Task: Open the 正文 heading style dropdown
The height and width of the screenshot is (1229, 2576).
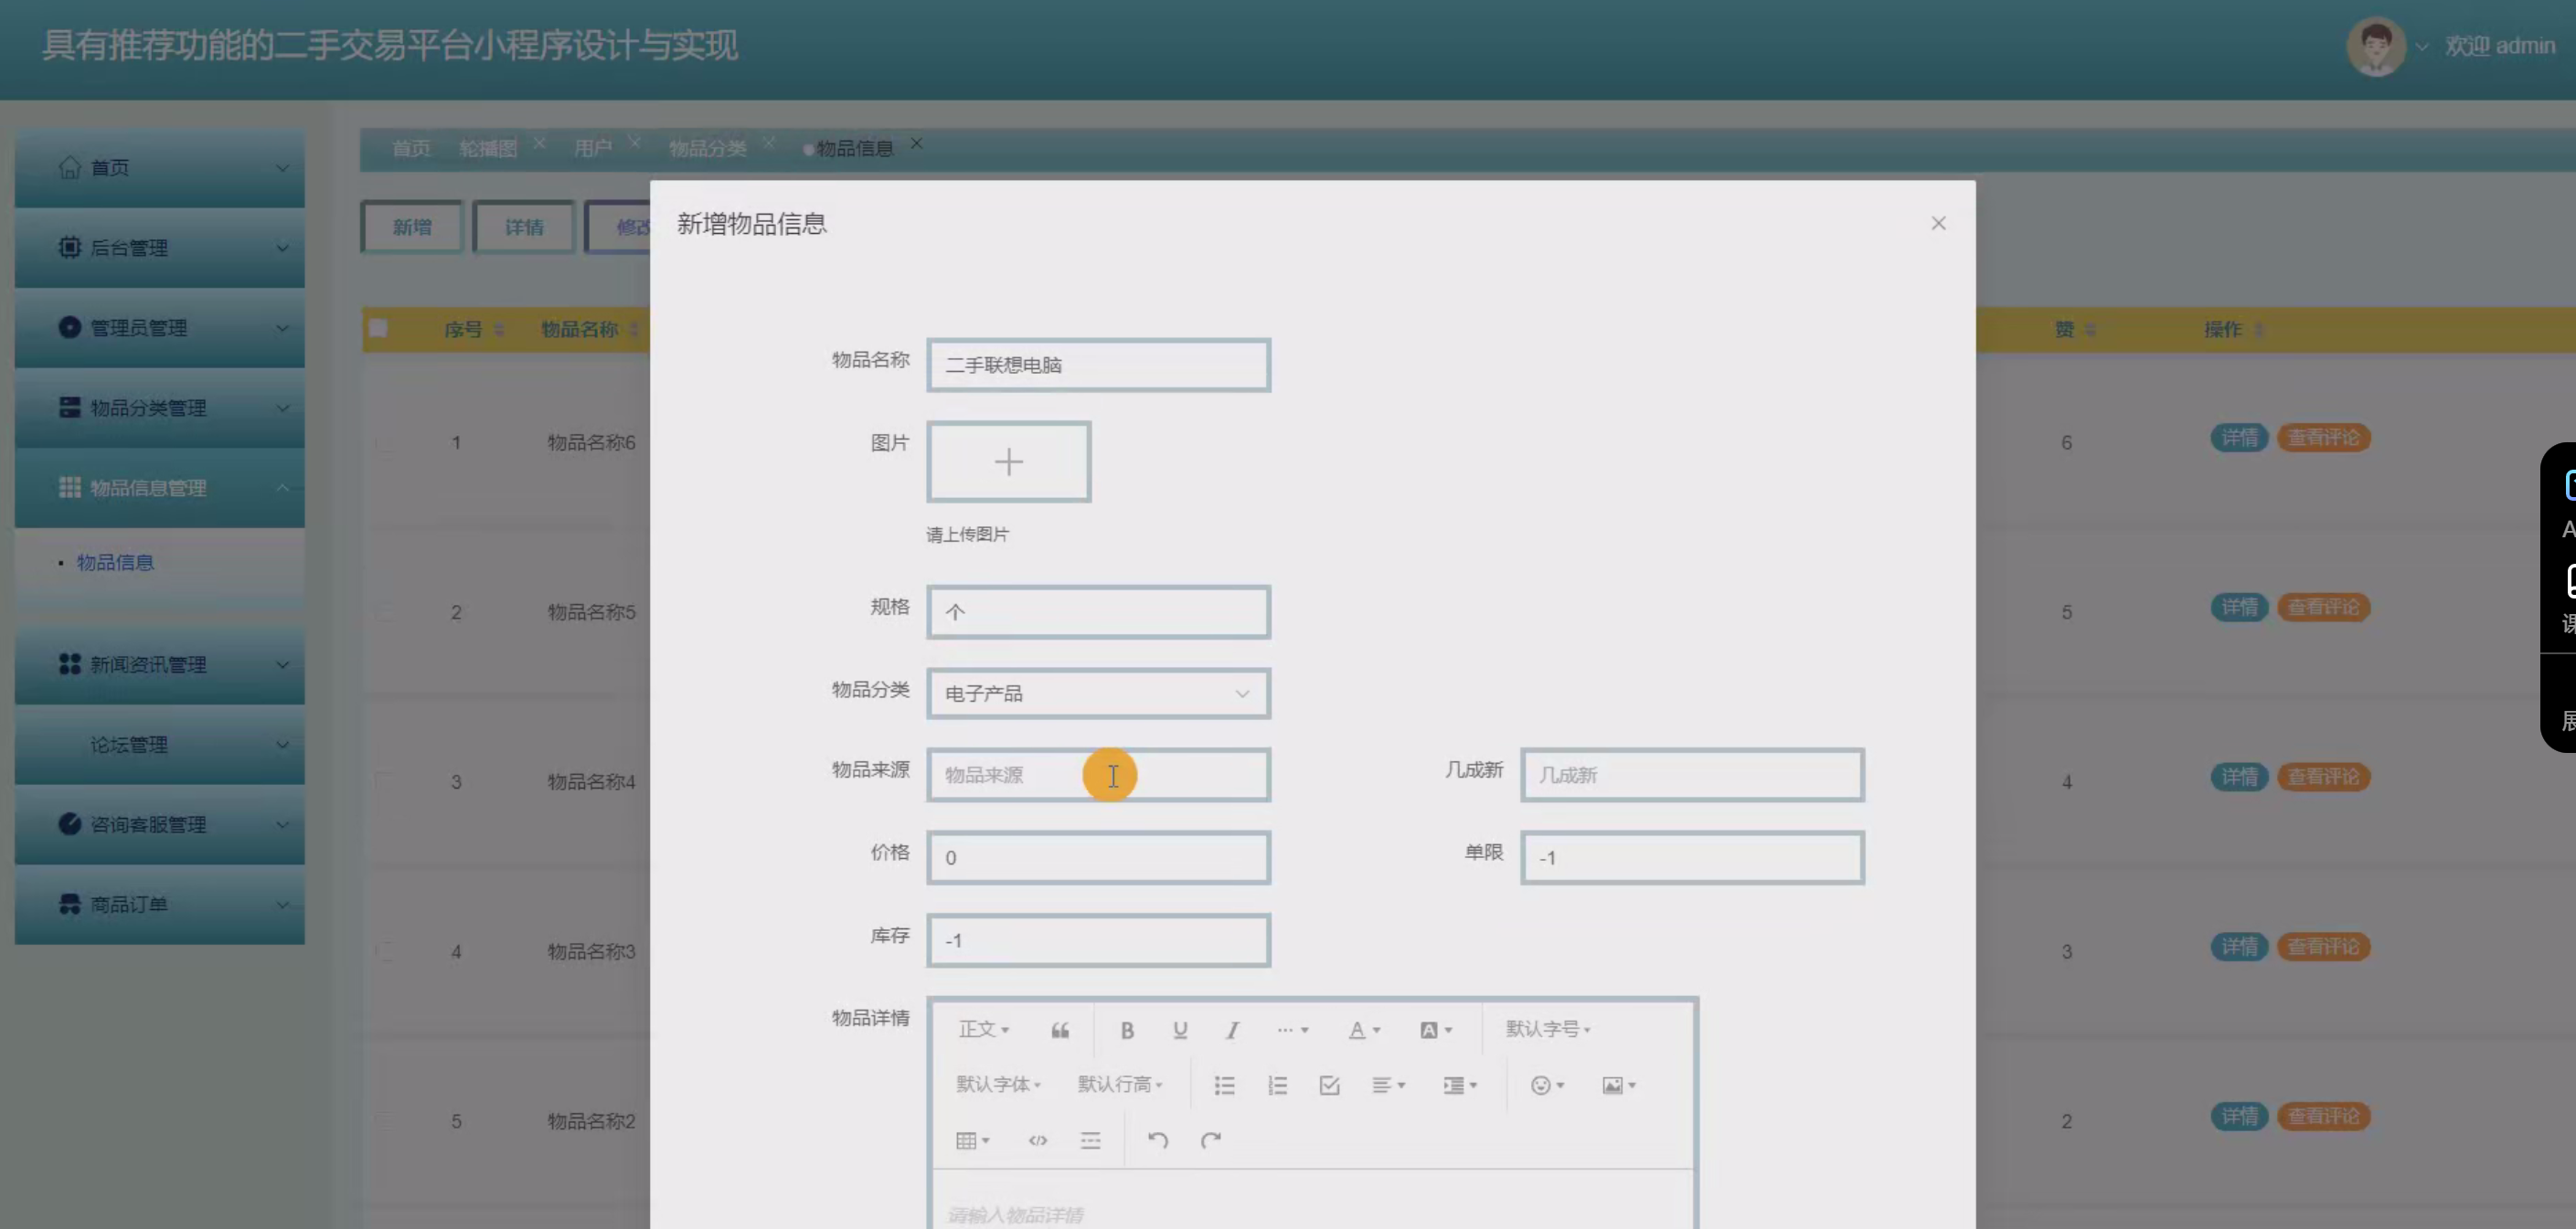Action: coord(984,1029)
